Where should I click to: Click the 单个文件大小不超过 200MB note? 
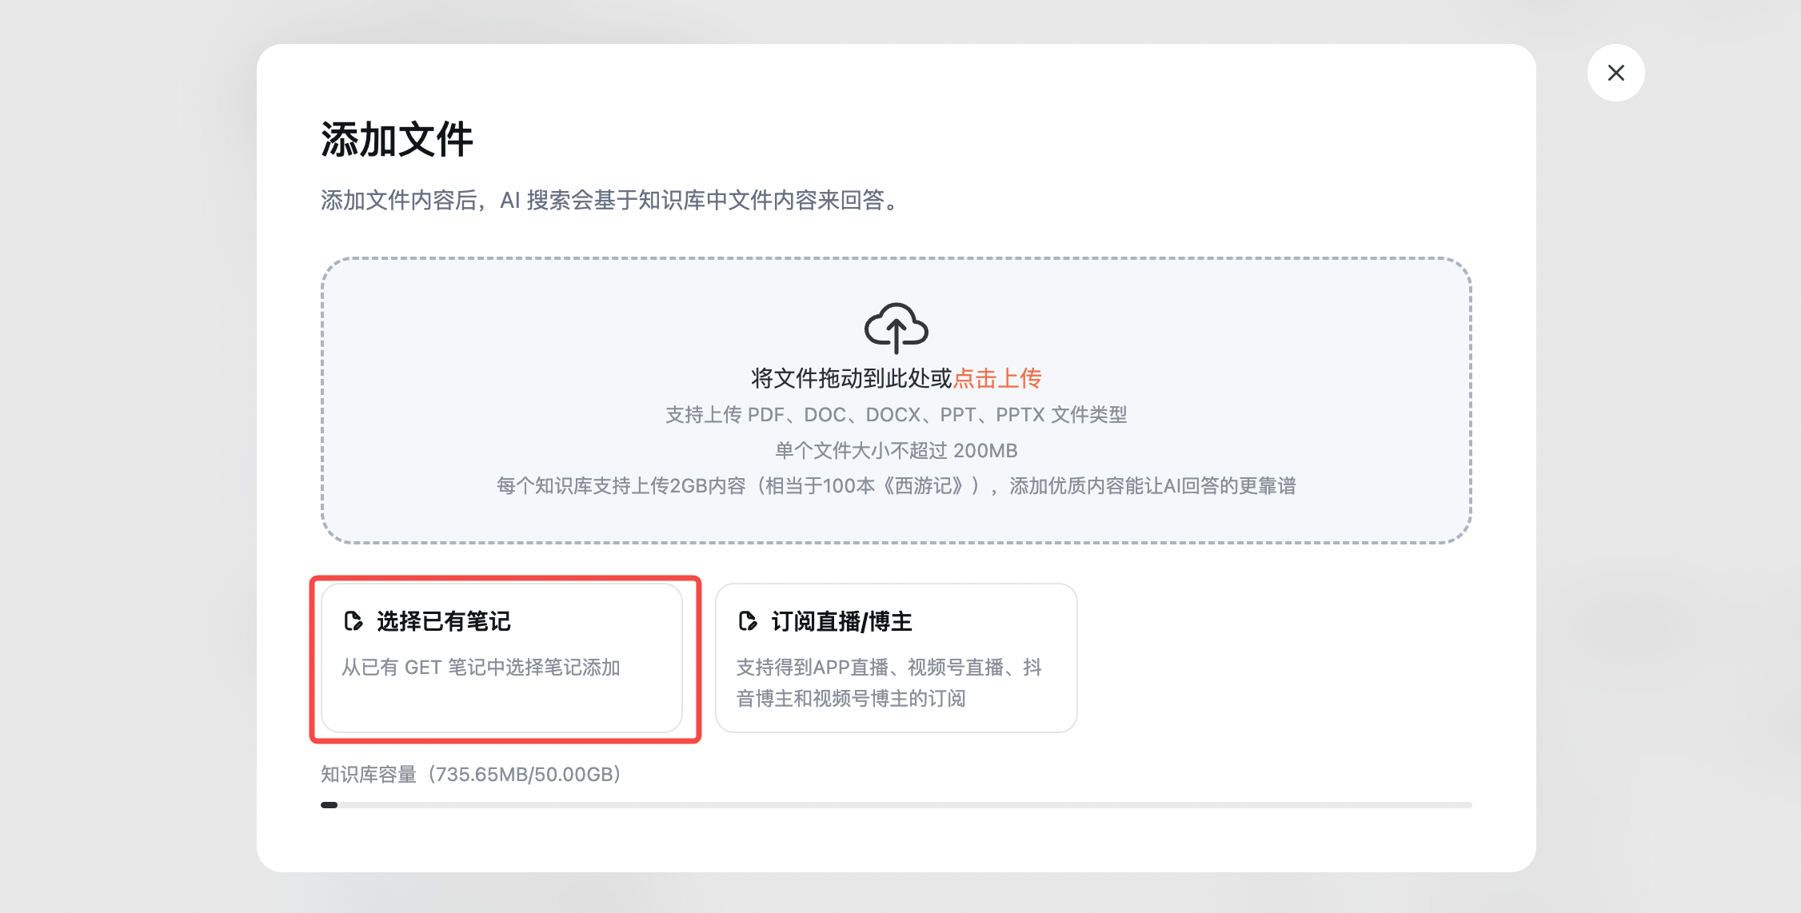(896, 451)
